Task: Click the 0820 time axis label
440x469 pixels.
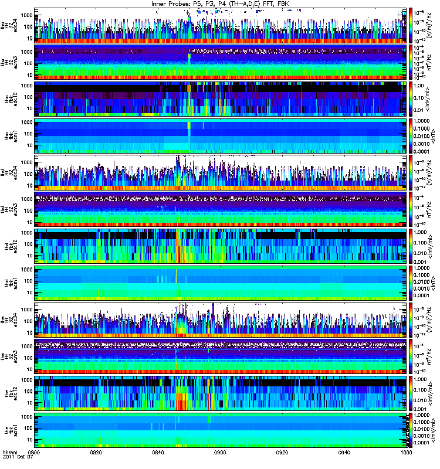Action: tap(96, 452)
